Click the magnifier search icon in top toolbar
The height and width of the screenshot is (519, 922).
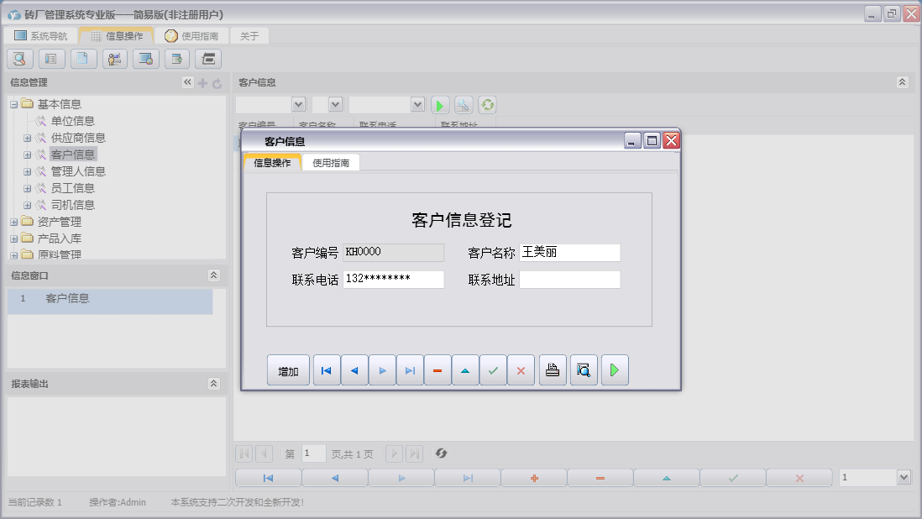[20, 59]
